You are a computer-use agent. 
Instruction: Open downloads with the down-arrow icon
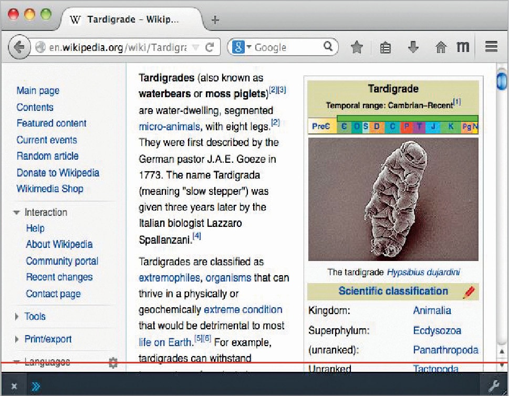point(413,47)
